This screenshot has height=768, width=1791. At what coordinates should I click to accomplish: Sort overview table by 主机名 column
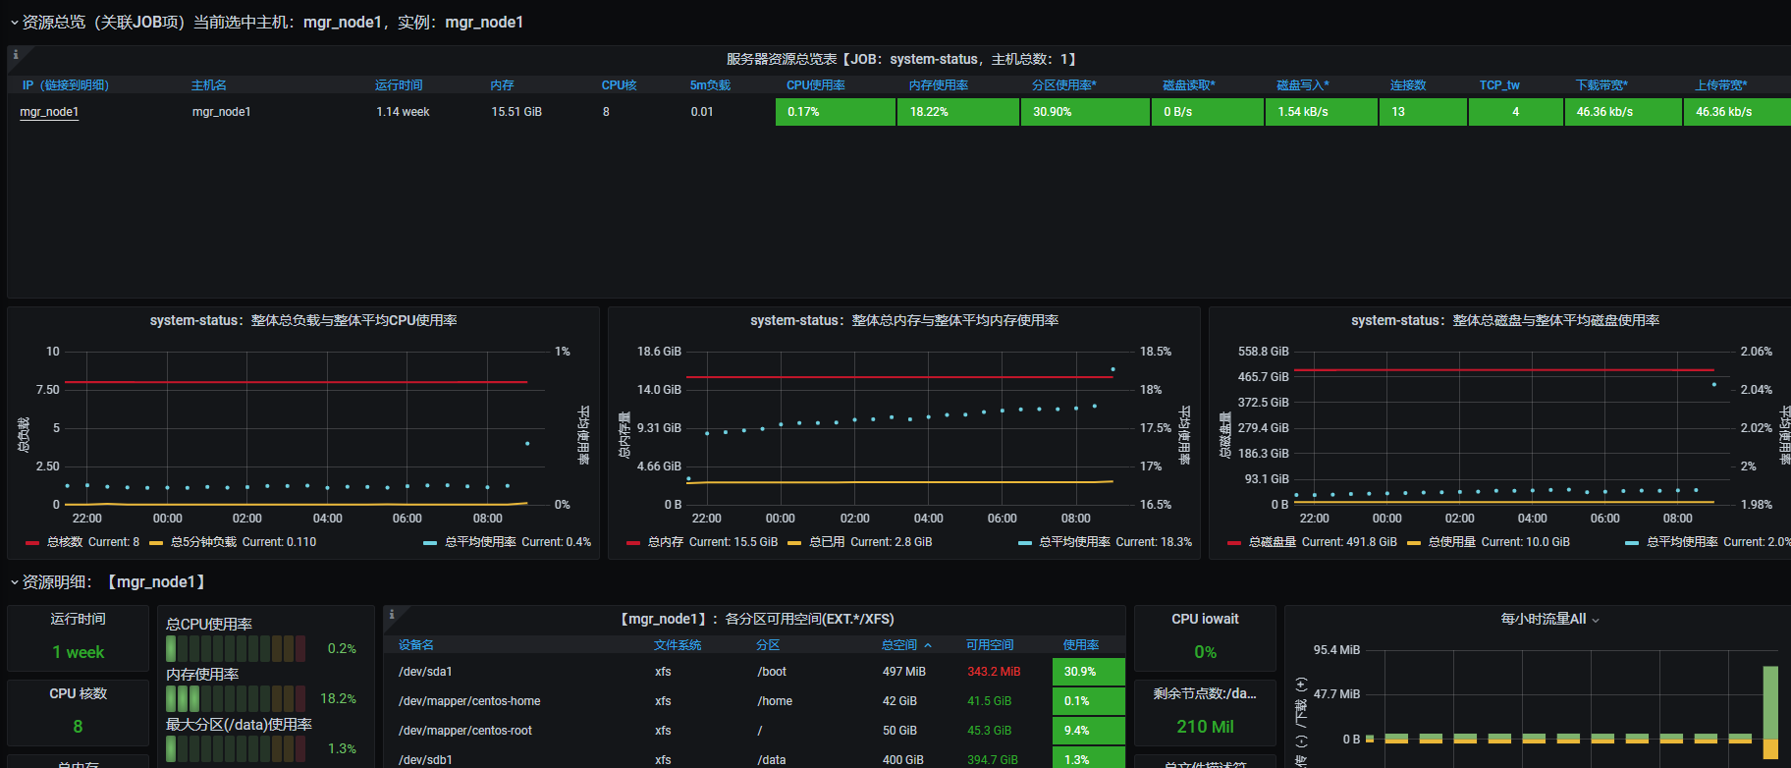209,85
